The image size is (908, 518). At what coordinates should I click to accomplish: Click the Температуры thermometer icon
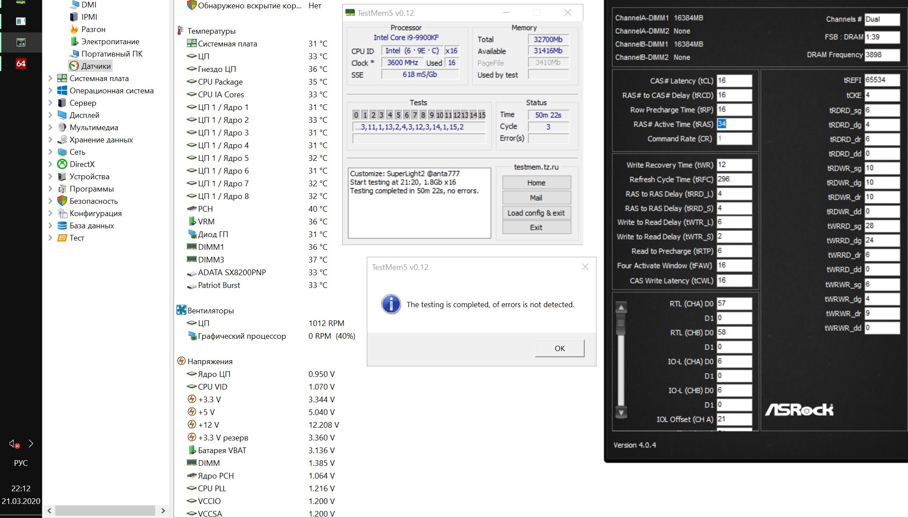180,31
